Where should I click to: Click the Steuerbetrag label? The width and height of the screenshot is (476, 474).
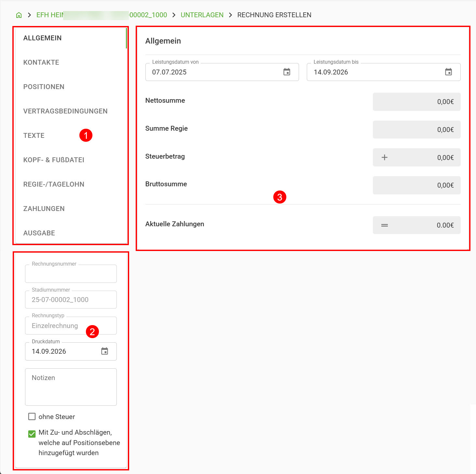pyautogui.click(x=165, y=156)
